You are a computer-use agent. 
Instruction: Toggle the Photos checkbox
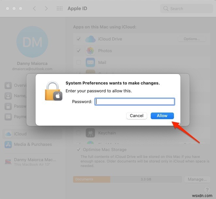pyautogui.click(x=79, y=51)
